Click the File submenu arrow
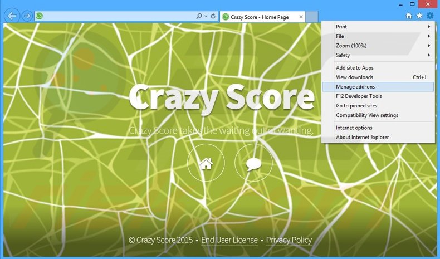This screenshot has width=440, height=259. click(429, 36)
